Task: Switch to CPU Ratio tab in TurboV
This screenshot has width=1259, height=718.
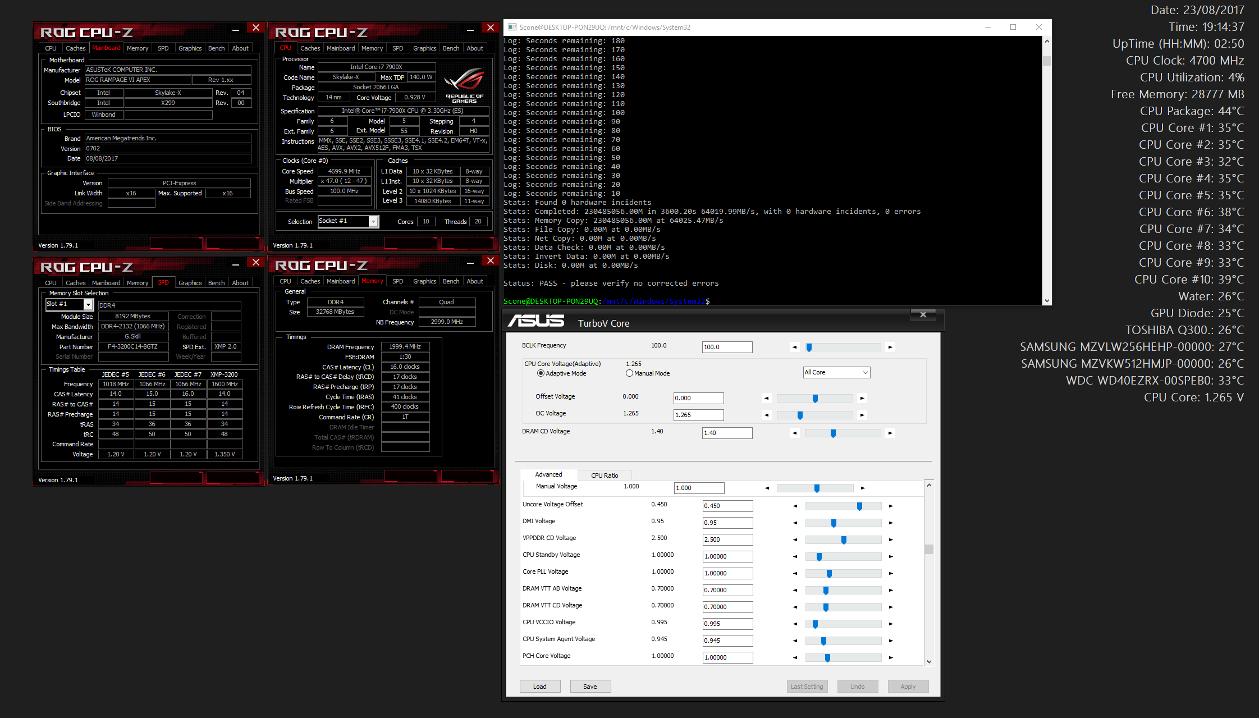Action: click(x=605, y=475)
